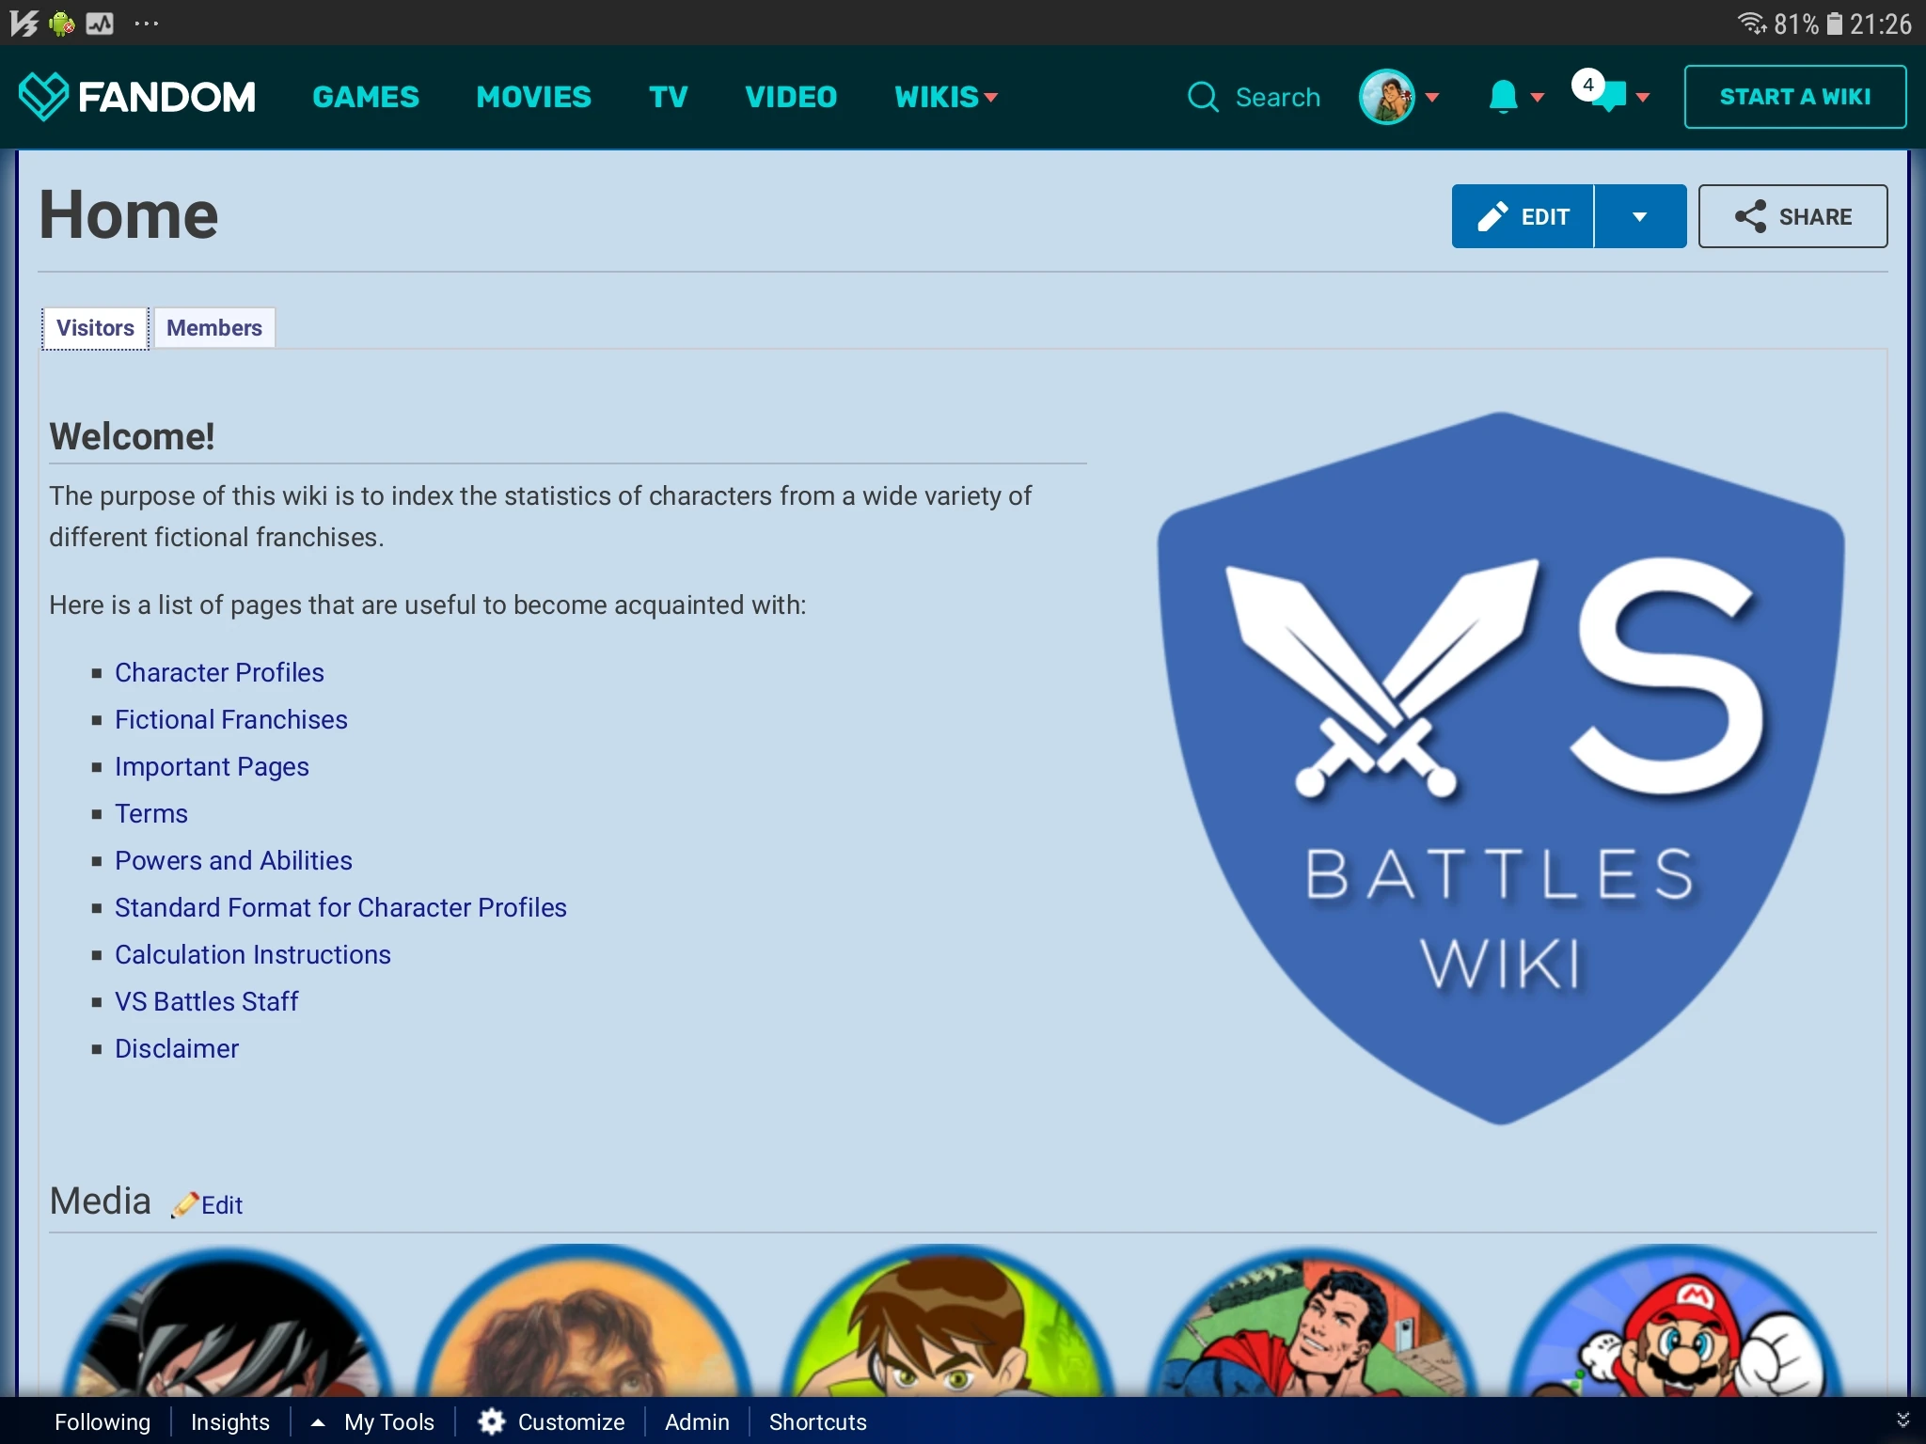This screenshot has width=1926, height=1444.
Task: Click the Customize gear icon
Action: pyautogui.click(x=492, y=1421)
